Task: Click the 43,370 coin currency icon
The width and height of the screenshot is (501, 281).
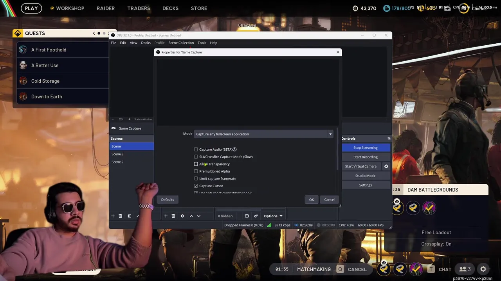Action: [355, 8]
